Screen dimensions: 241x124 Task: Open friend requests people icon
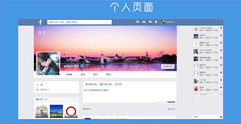144,22
